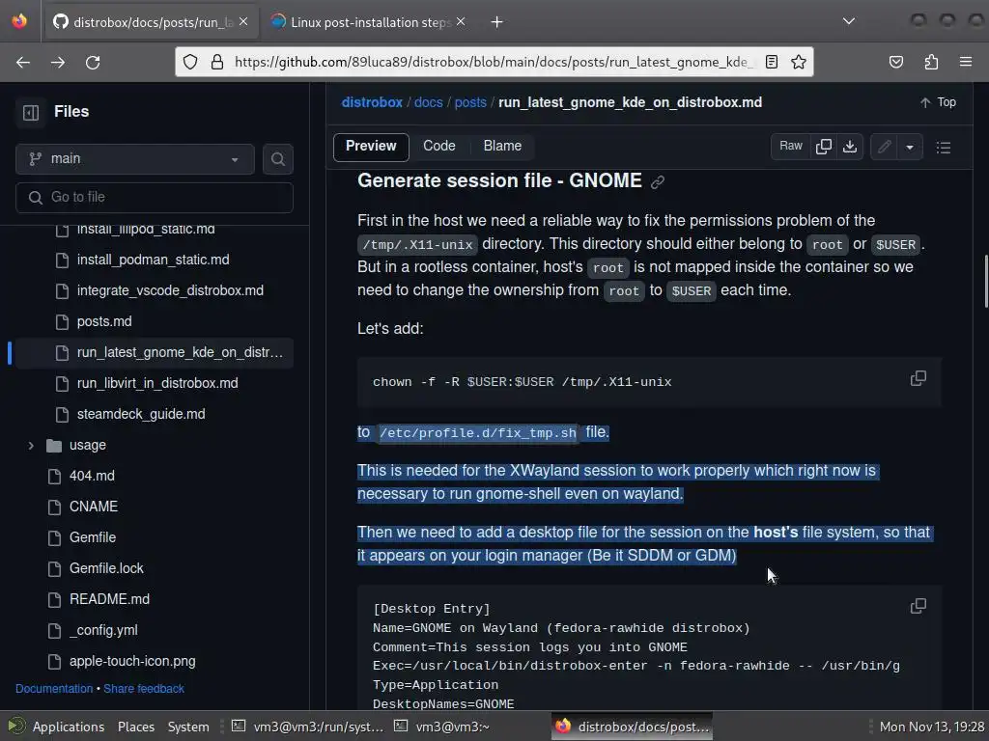This screenshot has width=989, height=741.
Task: Open the document outline list icon
Action: [x=944, y=147]
